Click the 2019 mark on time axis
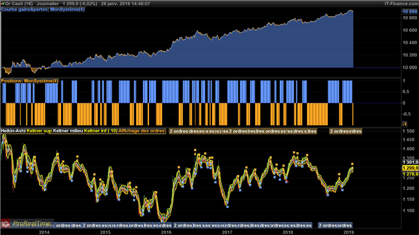The image size is (419, 235). coord(349,233)
